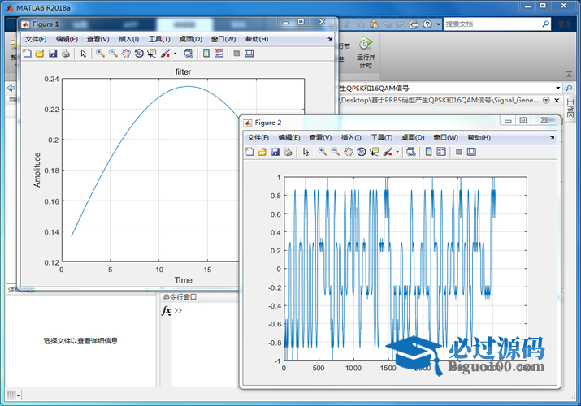Insert Colorbar icon in Figure 1 toolbar
The image size is (581, 406).
pyautogui.click(x=206, y=54)
